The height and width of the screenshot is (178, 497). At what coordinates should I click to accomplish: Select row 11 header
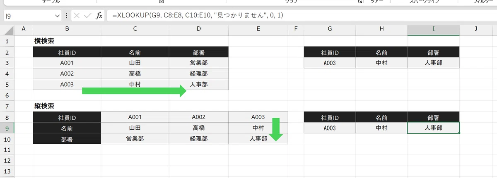[7, 149]
